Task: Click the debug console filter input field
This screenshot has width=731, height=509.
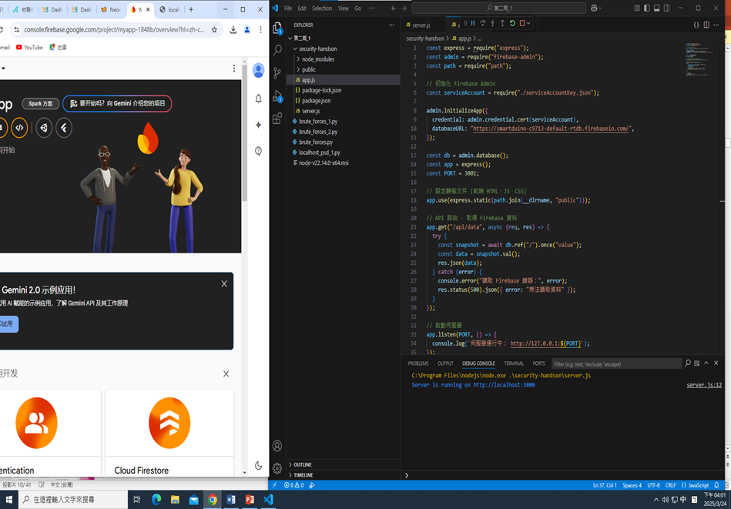Action: (615, 364)
